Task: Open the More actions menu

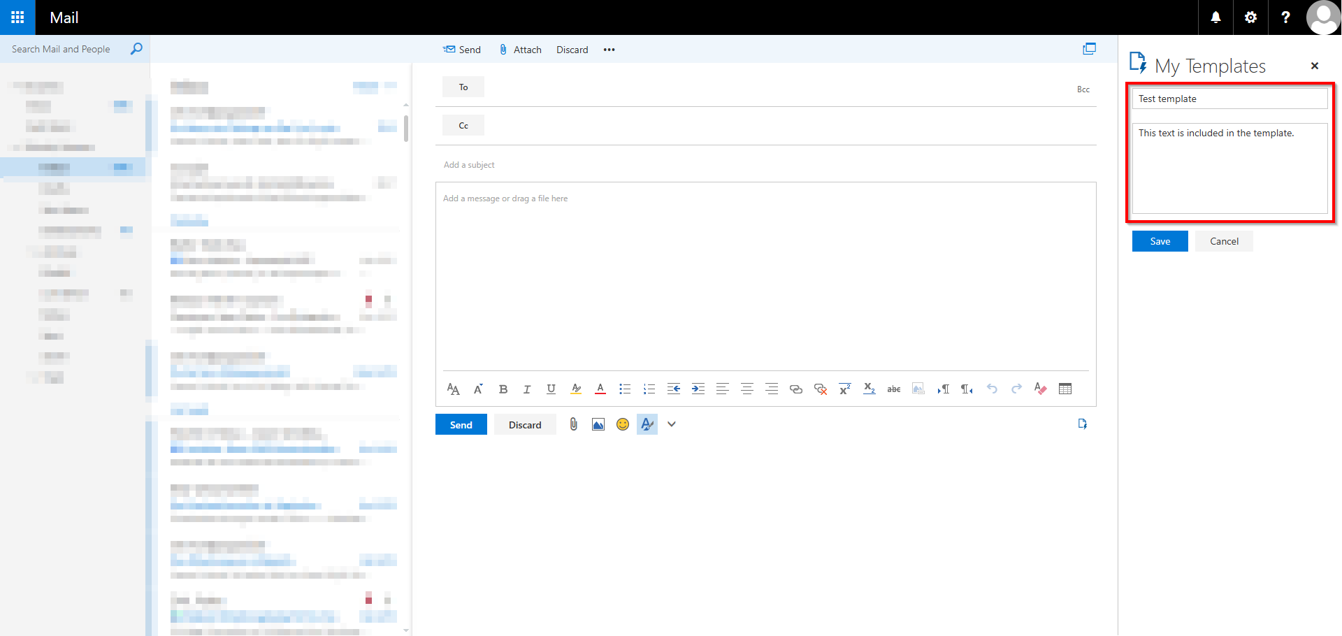Action: pyautogui.click(x=609, y=49)
